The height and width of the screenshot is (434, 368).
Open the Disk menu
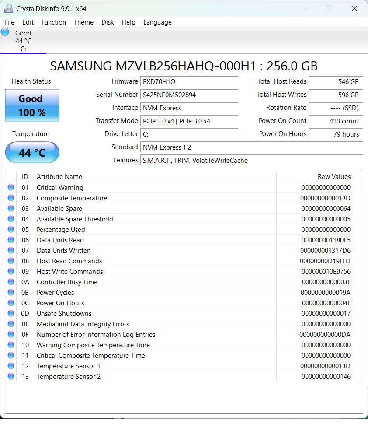(x=108, y=22)
